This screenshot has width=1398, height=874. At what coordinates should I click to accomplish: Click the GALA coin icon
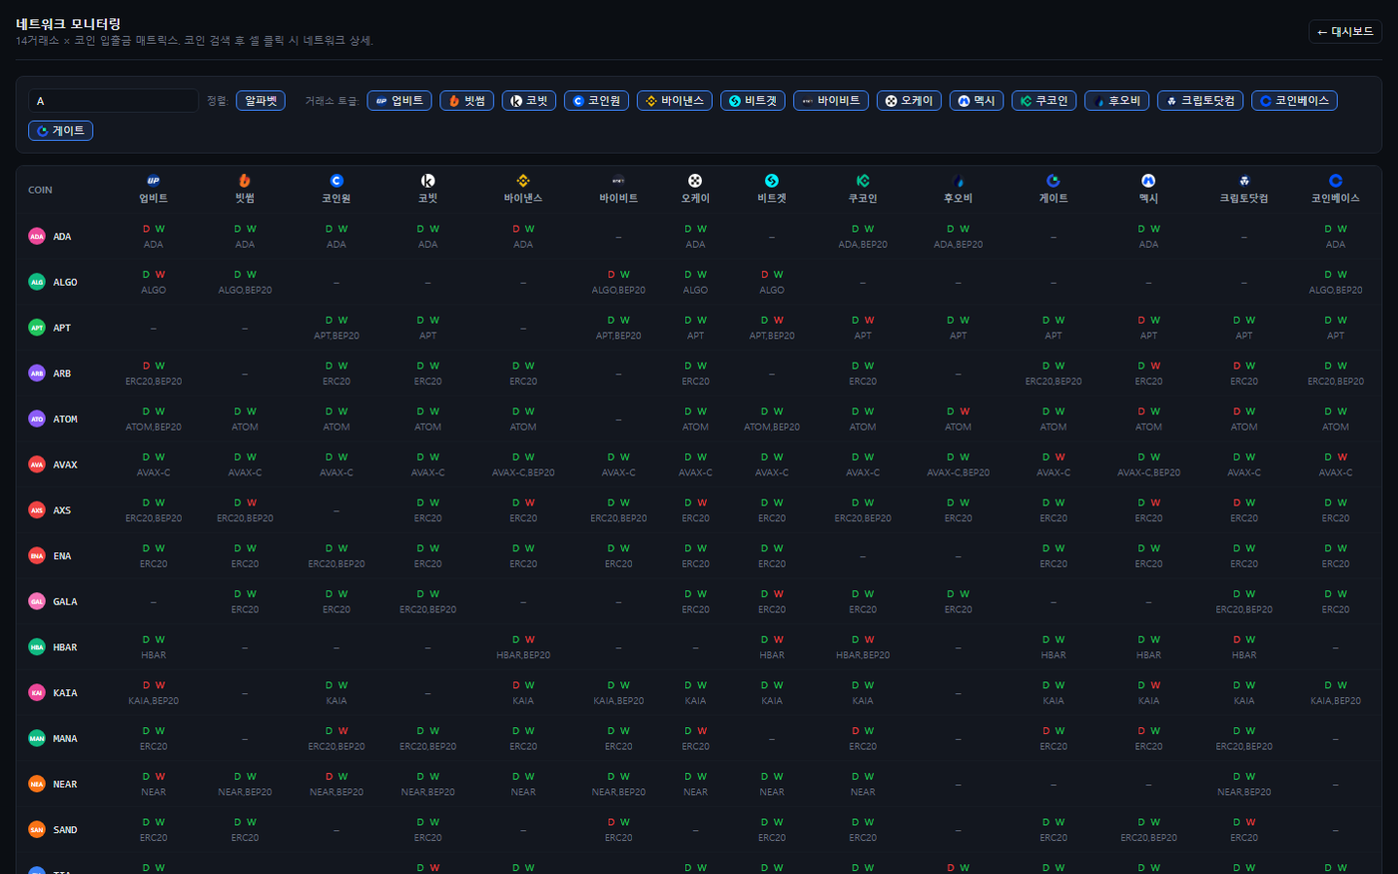(37, 601)
